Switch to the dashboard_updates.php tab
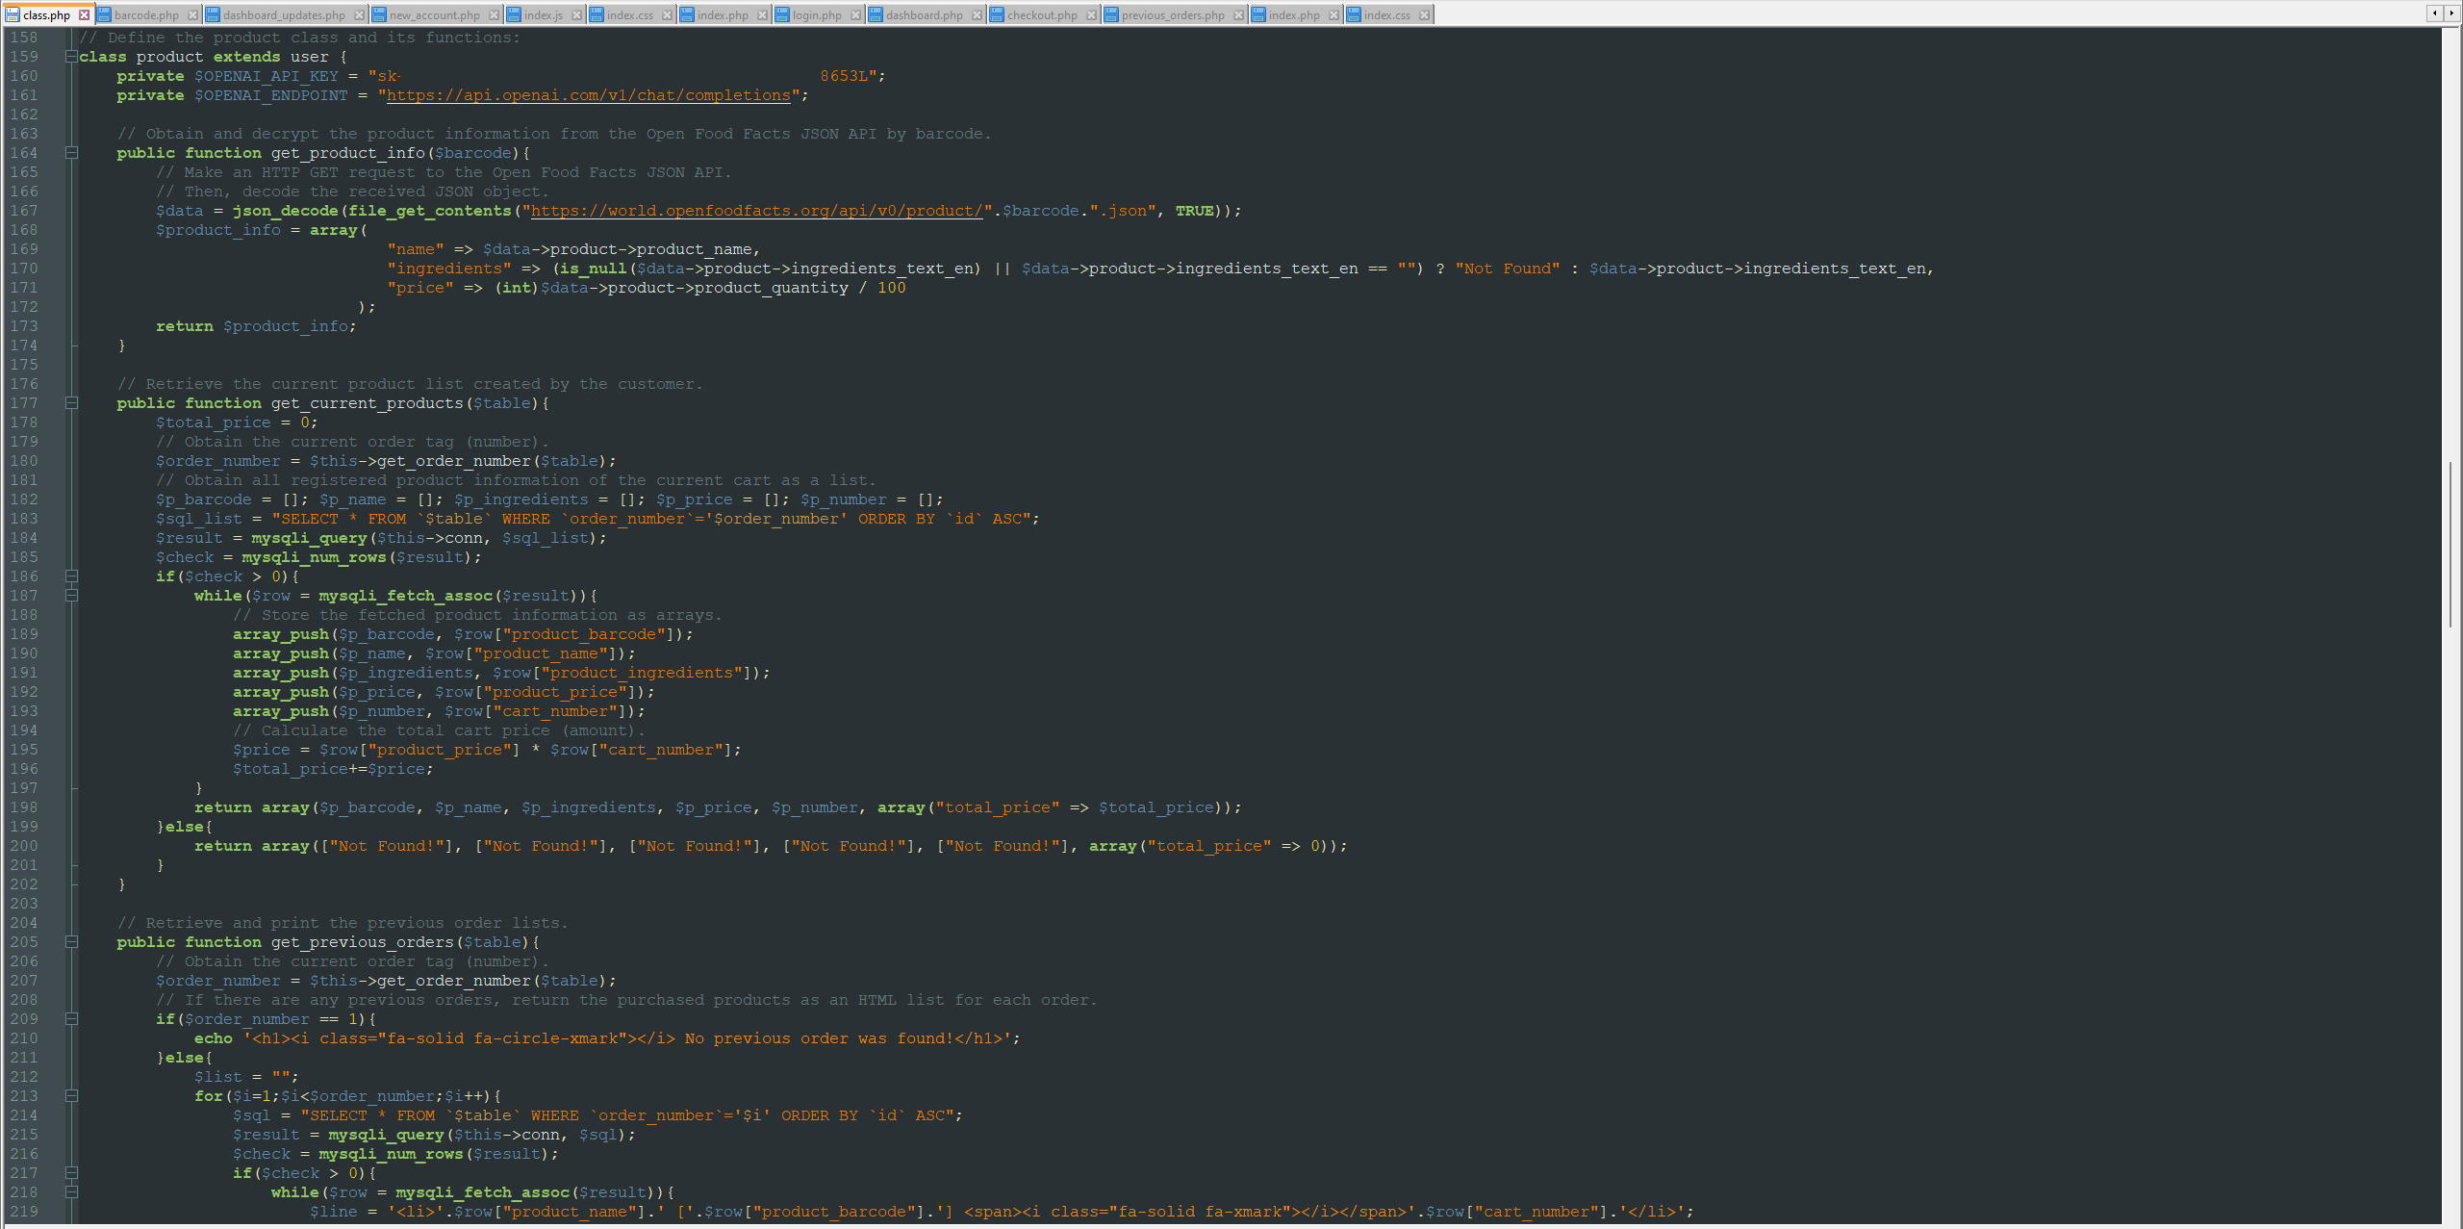2463x1229 pixels. tap(284, 14)
